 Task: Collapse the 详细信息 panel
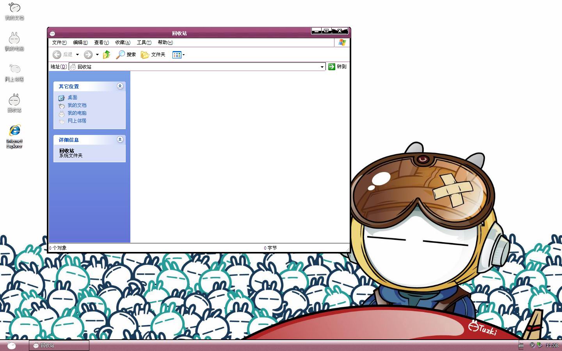[x=120, y=139]
